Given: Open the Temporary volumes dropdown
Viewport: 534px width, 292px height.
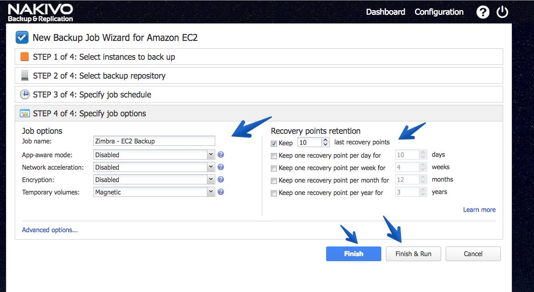Looking at the screenshot, I should (154, 192).
